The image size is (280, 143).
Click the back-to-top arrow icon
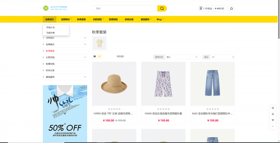[x=273, y=126]
